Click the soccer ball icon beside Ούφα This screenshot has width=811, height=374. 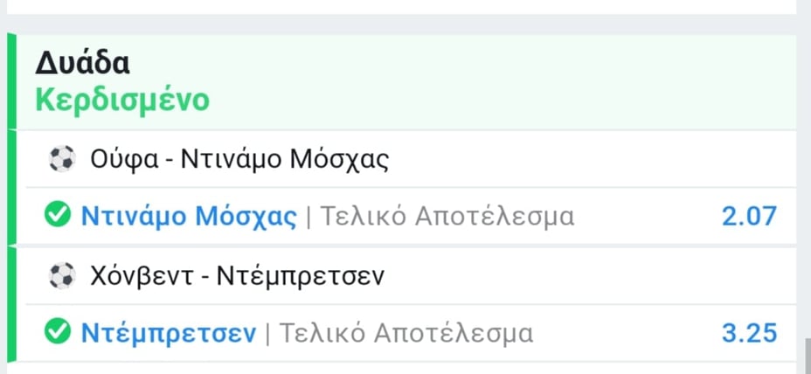pos(61,159)
